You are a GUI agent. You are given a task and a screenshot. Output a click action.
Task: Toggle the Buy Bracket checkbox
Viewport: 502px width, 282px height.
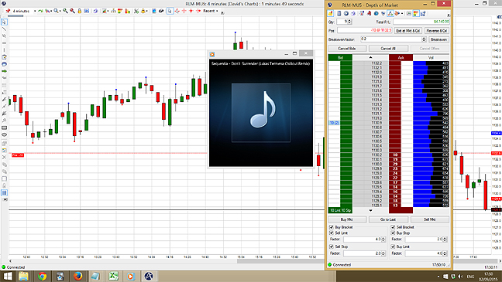[332, 227]
